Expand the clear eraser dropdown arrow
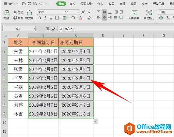The width and height of the screenshot is (174, 137). click(92, 18)
